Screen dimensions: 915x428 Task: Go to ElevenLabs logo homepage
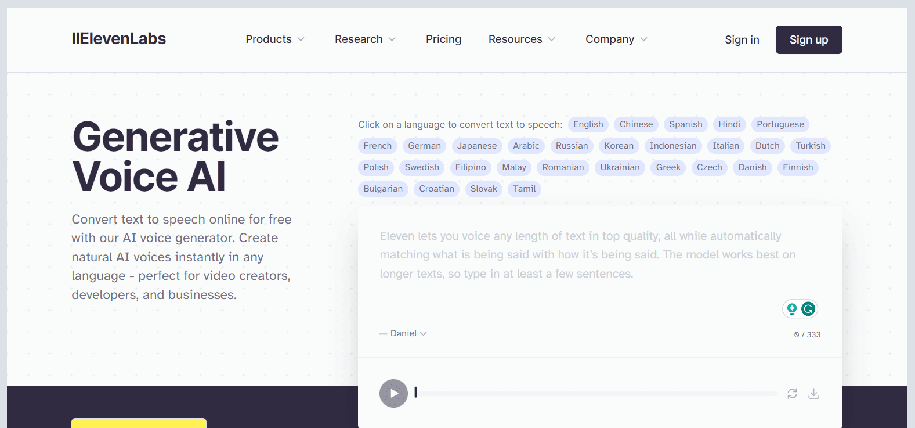point(119,39)
